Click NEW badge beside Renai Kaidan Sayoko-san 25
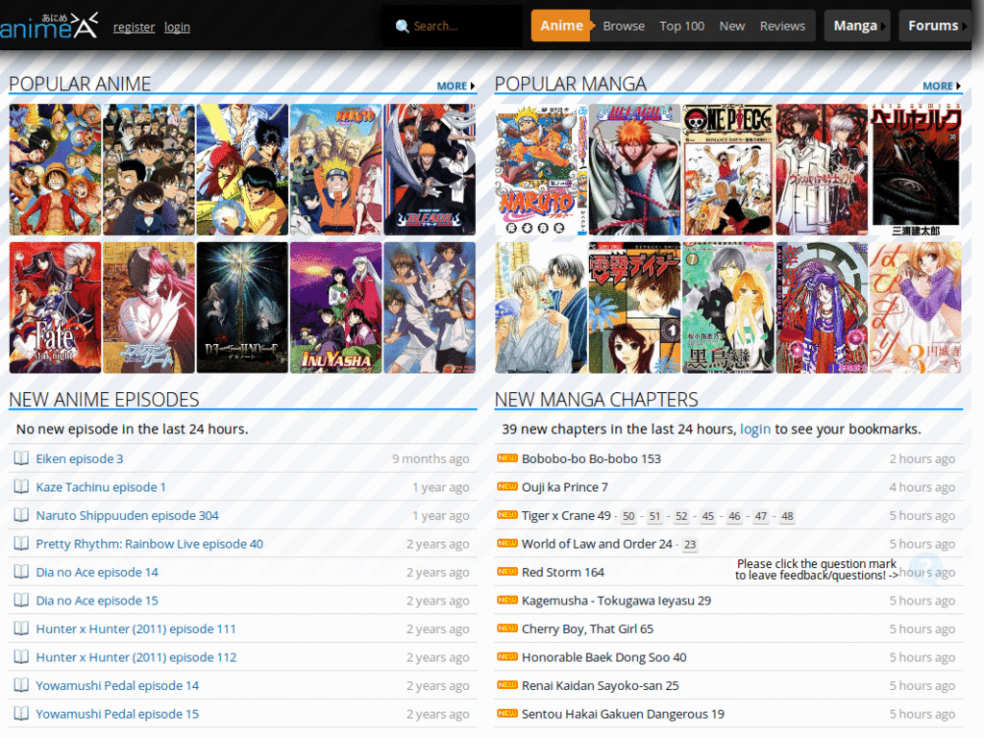The height and width of the screenshot is (738, 984). click(507, 684)
